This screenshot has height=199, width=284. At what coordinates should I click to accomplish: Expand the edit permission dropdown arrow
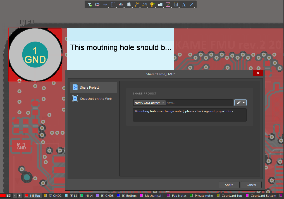point(244,103)
